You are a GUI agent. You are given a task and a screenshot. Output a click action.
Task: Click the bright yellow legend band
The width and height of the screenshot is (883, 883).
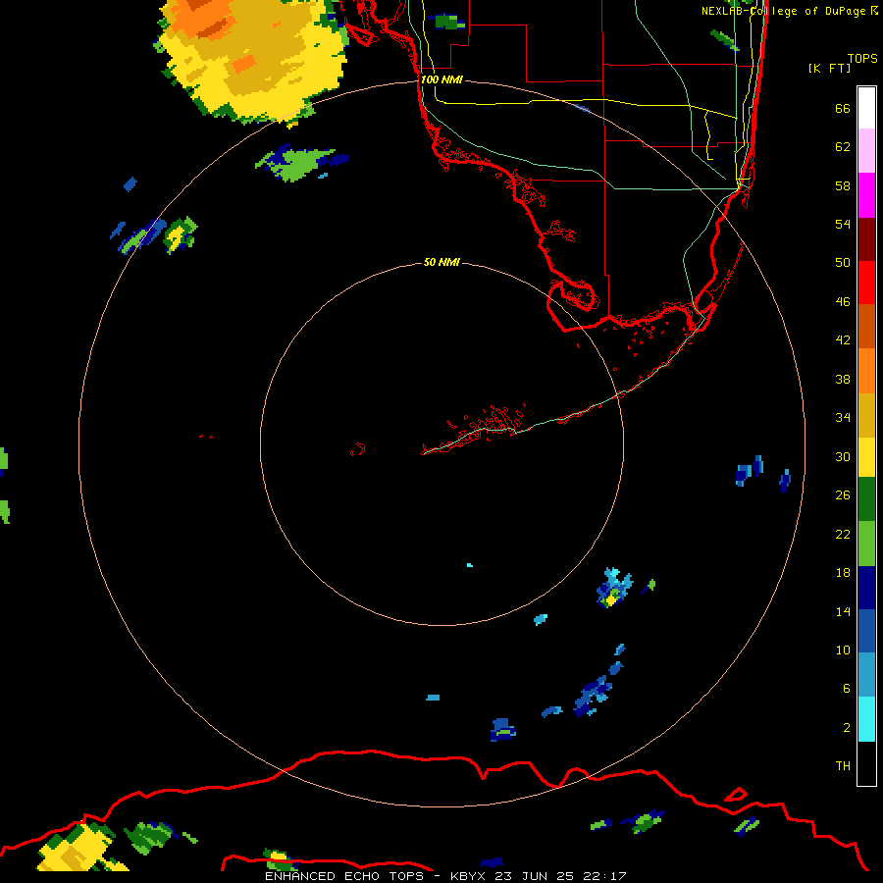click(866, 457)
